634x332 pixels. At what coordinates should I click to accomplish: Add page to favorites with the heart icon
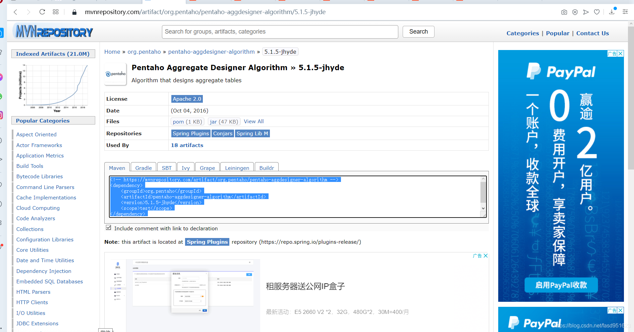coord(597,12)
